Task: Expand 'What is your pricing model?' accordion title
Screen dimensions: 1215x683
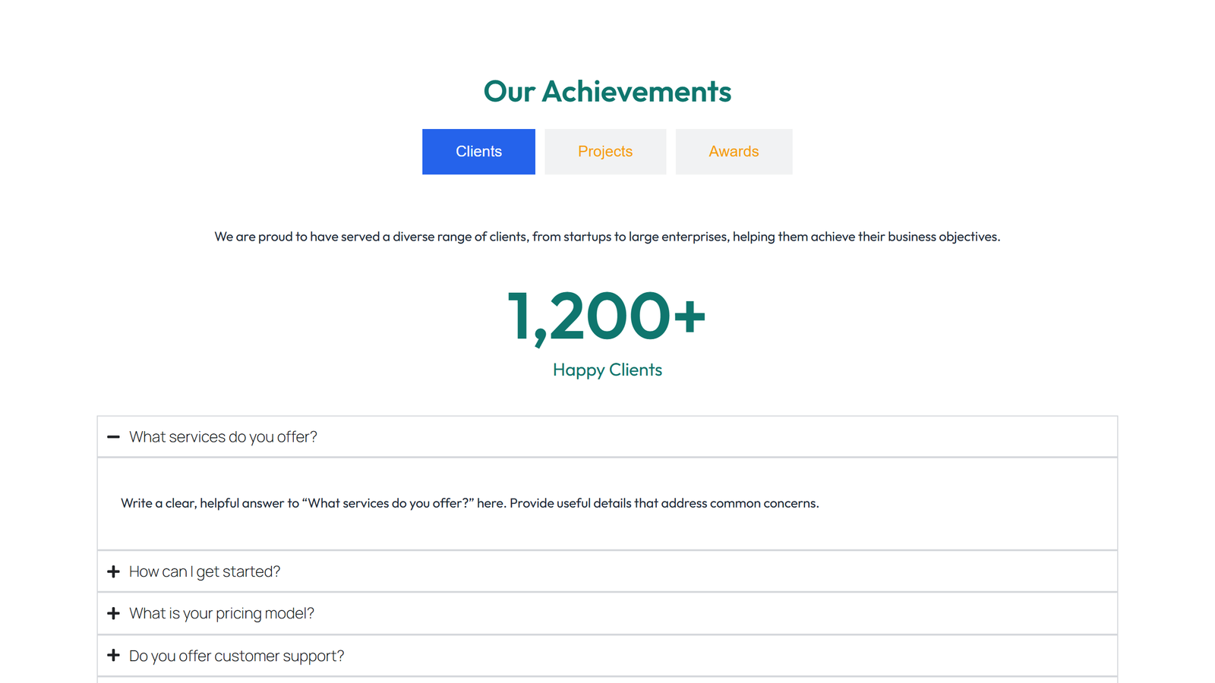Action: coord(222,613)
